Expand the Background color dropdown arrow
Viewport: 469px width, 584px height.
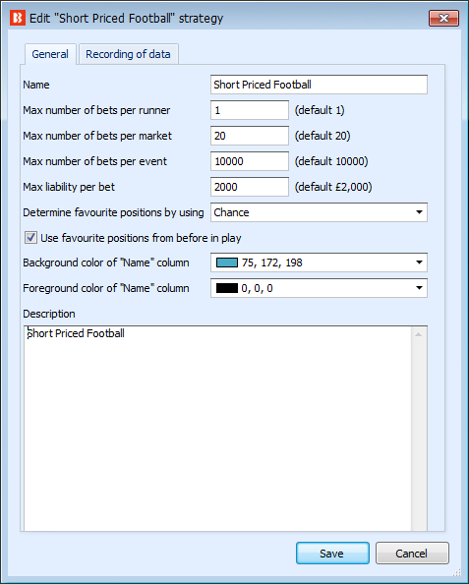[x=419, y=263]
